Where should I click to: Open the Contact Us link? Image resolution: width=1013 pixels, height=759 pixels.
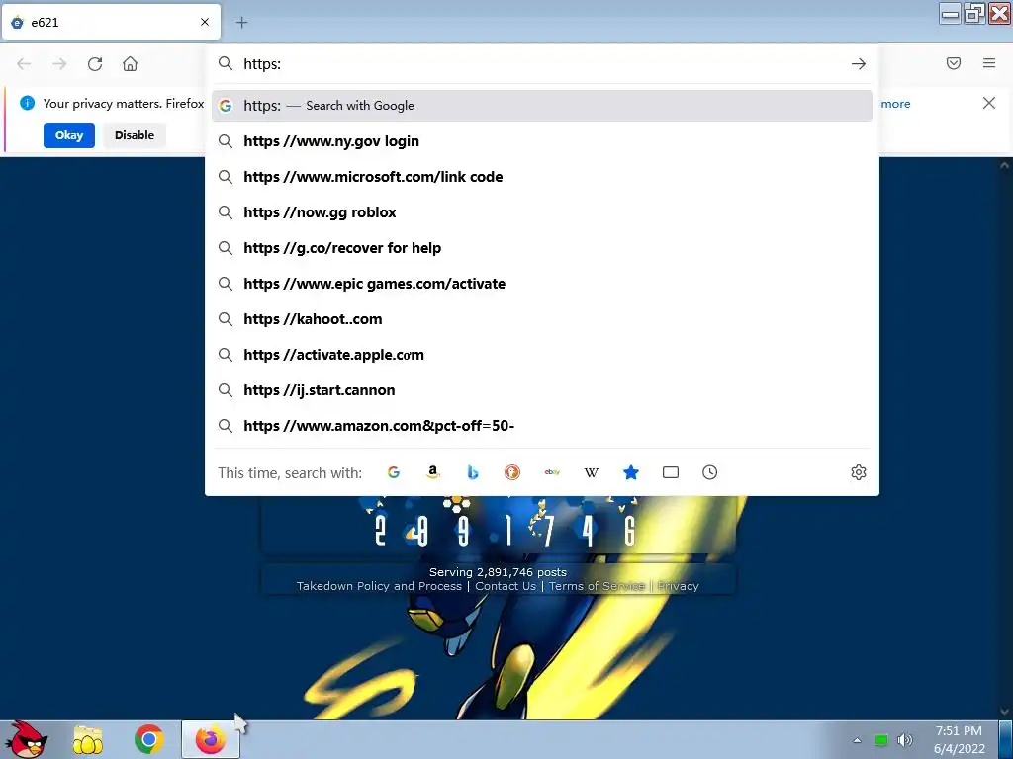(506, 586)
